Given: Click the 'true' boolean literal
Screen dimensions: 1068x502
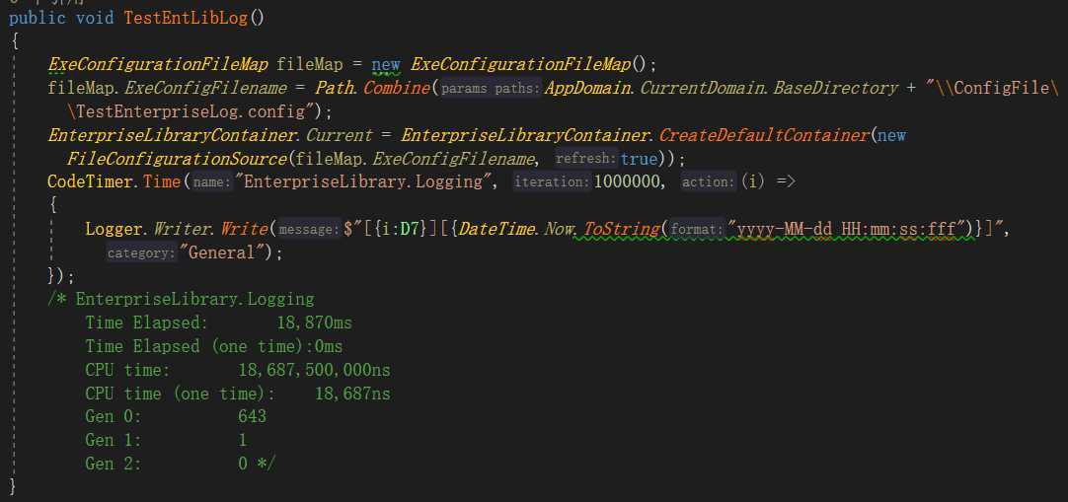Looking at the screenshot, I should click(639, 159).
